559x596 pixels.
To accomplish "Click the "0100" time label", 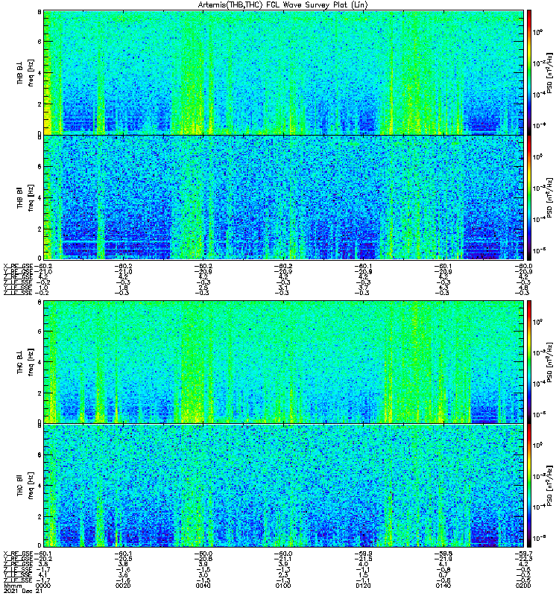I will [283, 586].
